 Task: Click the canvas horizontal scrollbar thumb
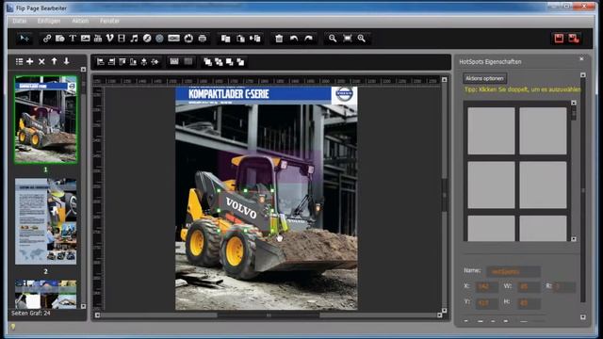[x=269, y=315]
